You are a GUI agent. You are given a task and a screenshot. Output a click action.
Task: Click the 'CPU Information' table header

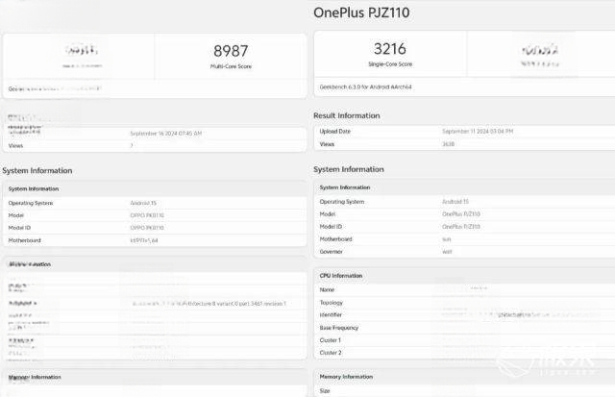coord(341,276)
